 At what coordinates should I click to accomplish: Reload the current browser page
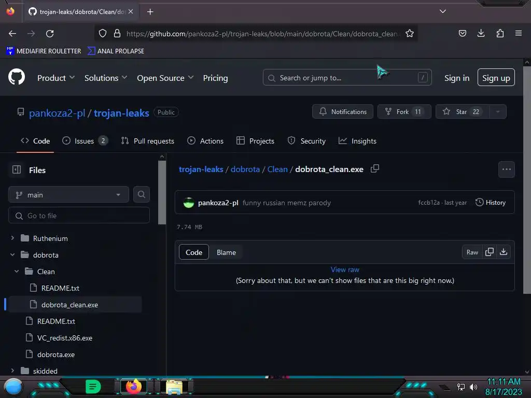[50, 34]
